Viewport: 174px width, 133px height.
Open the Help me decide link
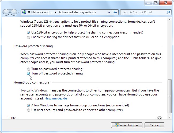pyautogui.click(x=56, y=98)
